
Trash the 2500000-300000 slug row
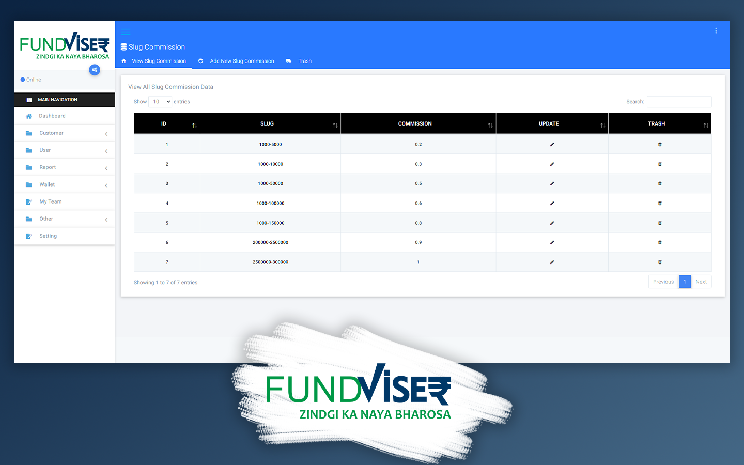click(x=660, y=262)
